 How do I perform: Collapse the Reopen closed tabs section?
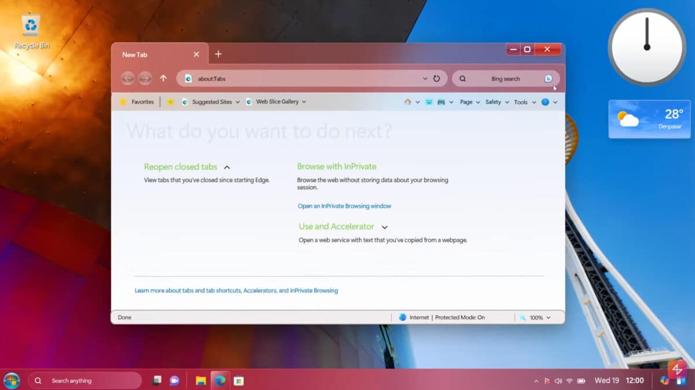pyautogui.click(x=228, y=166)
